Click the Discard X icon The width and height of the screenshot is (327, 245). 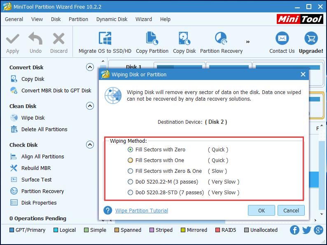coord(58,39)
